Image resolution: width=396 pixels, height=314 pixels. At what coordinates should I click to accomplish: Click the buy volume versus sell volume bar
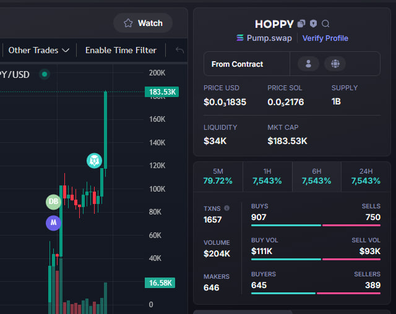click(x=316, y=259)
